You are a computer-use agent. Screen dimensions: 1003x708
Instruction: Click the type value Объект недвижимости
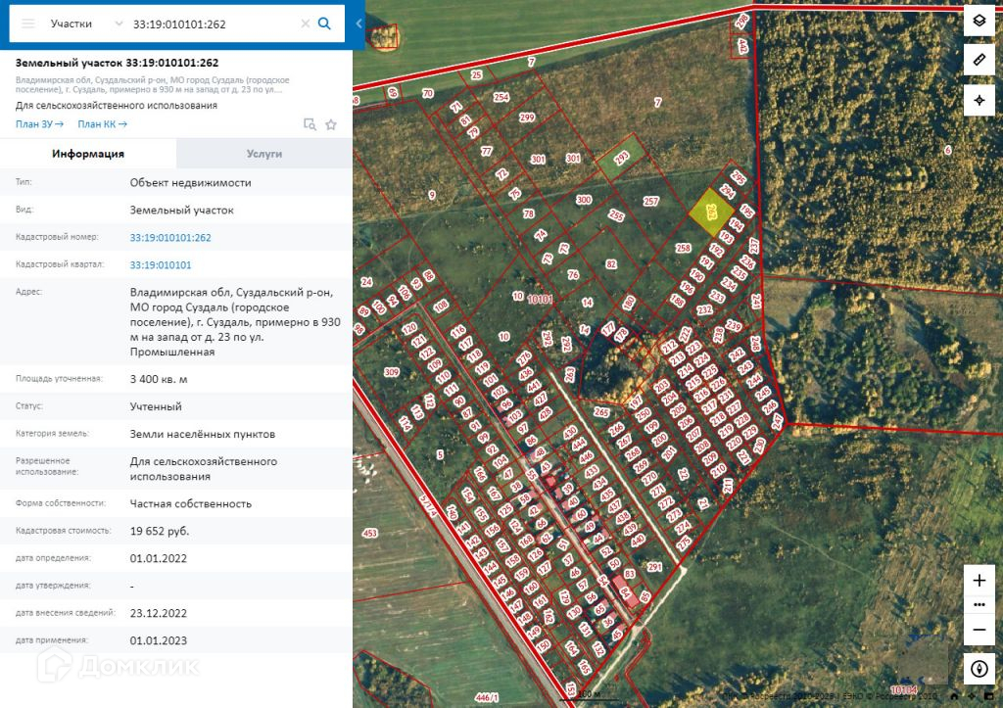[191, 182]
